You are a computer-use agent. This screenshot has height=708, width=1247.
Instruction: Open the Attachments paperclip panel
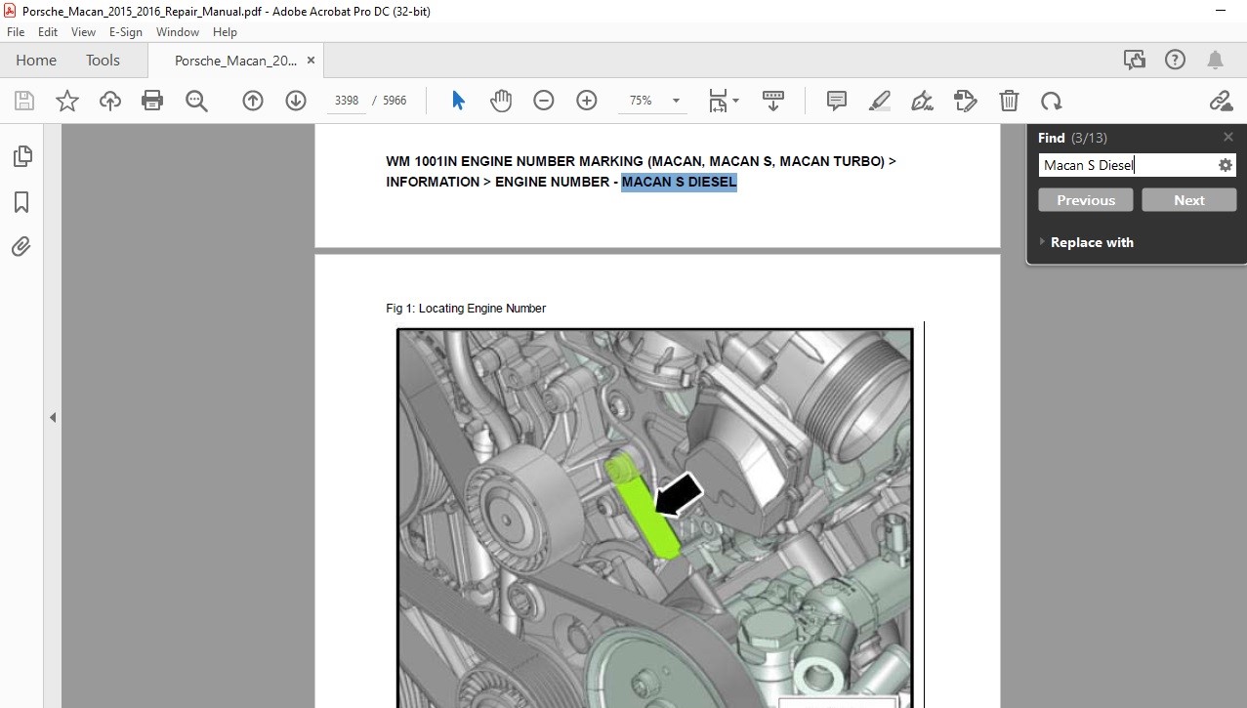click(21, 246)
